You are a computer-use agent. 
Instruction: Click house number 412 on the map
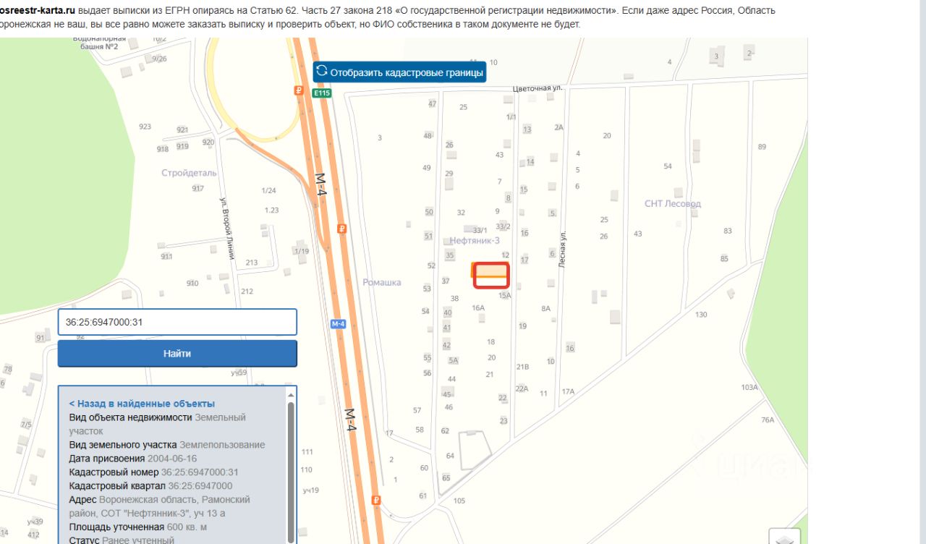[33, 535]
